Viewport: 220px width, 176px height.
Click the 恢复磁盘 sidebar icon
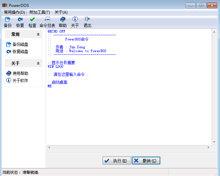tap(9, 51)
